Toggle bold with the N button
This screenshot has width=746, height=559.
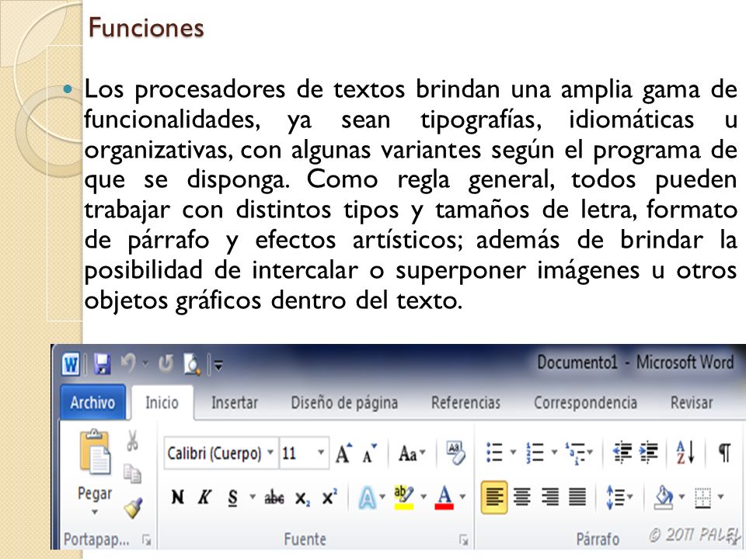pyautogui.click(x=177, y=498)
